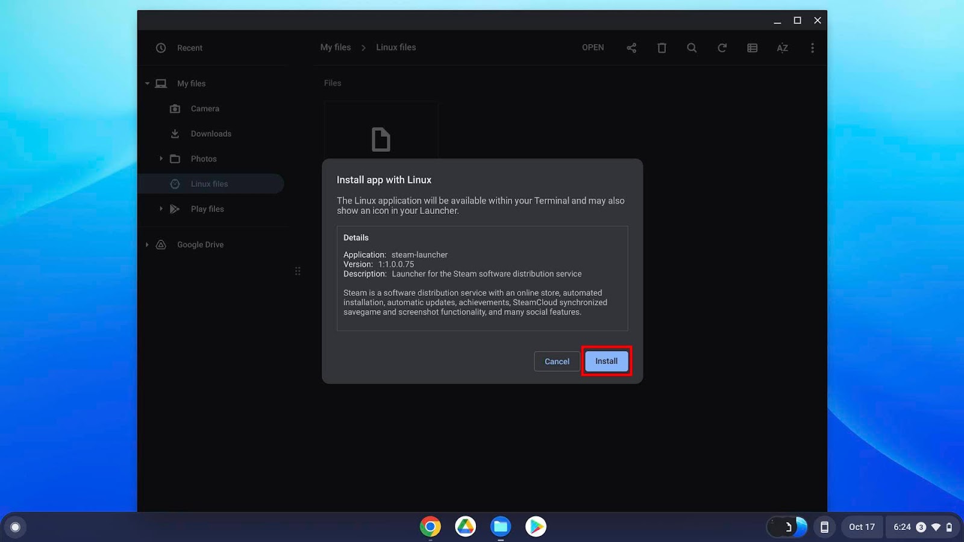
Task: Select the file thumbnail in Files
Action: [381, 130]
